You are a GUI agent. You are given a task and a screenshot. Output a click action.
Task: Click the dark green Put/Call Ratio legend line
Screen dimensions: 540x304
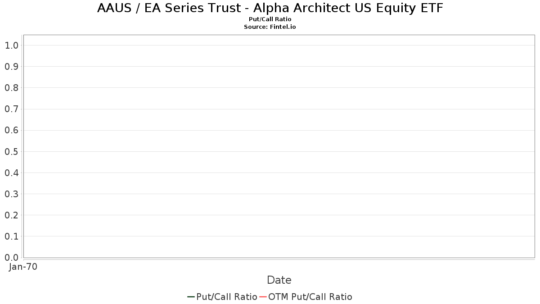(191, 297)
